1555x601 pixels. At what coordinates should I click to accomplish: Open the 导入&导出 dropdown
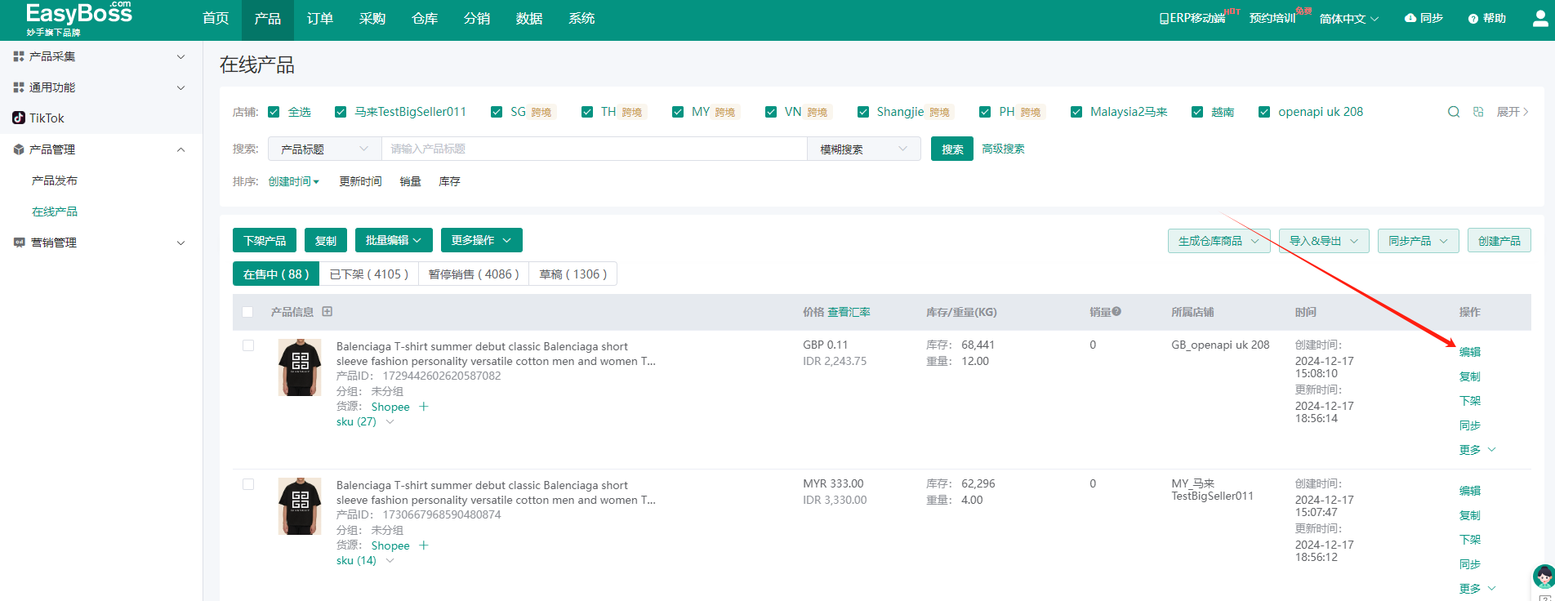[1324, 241]
